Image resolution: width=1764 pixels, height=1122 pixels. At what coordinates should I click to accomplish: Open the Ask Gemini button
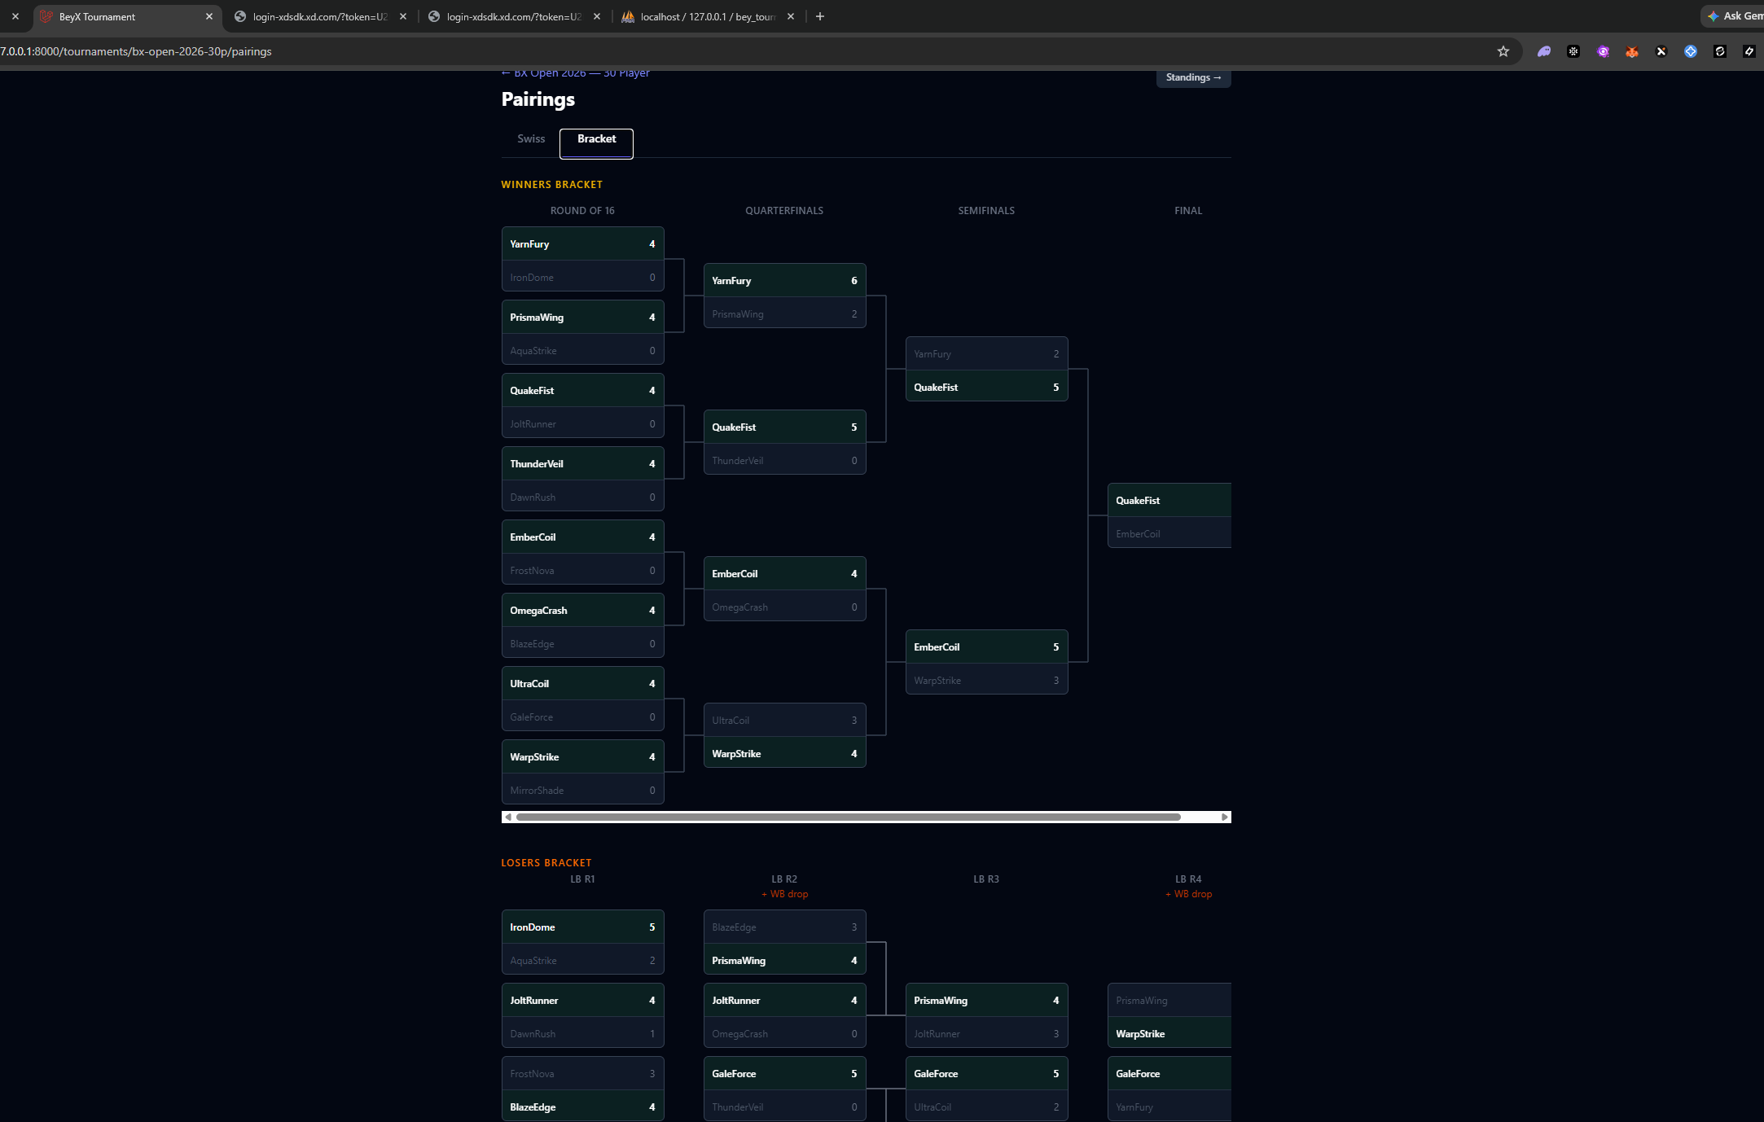click(1734, 16)
